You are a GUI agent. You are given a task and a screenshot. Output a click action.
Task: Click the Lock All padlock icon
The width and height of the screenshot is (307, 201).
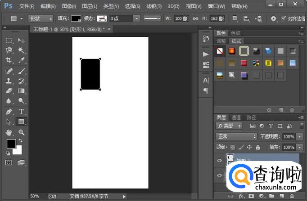pyautogui.click(x=257, y=147)
